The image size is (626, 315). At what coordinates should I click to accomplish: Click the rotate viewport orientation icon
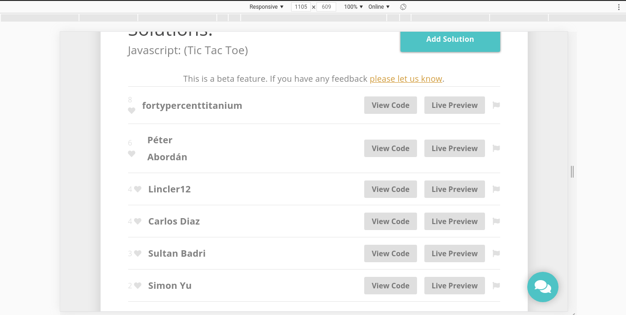point(403,6)
